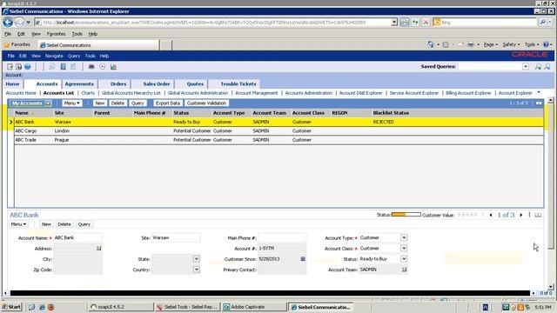Click the Customer Value star rating
557x313 pixels.
467,215
